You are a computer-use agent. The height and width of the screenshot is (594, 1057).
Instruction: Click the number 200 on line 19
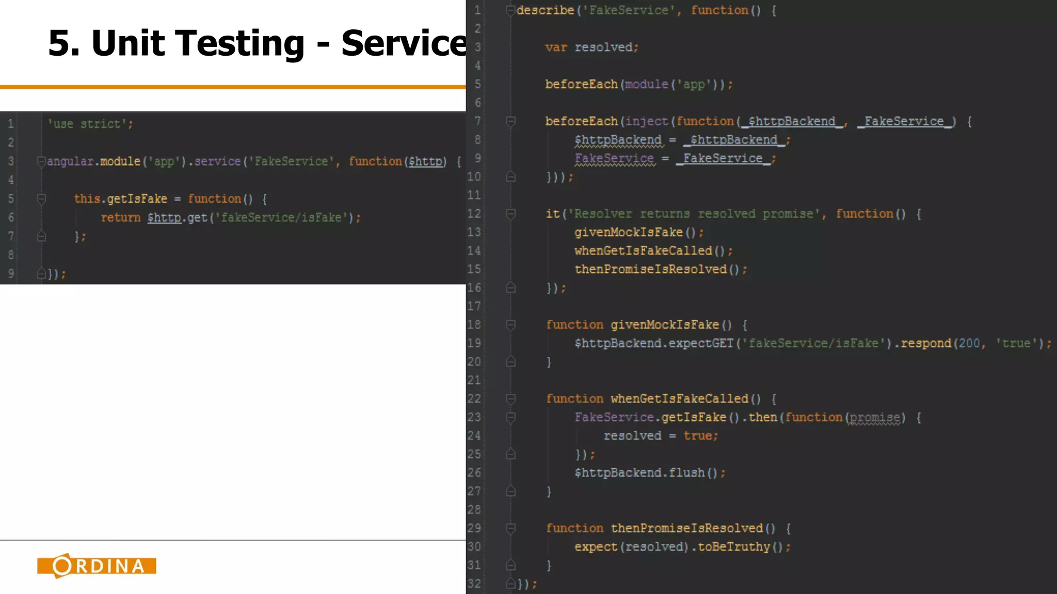969,343
